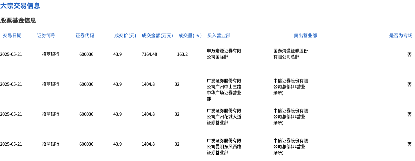Image resolution: width=415 pixels, height=161 pixels.
Task: Click price 43.9 in the 广州花城大道 row
Action: click(x=117, y=114)
